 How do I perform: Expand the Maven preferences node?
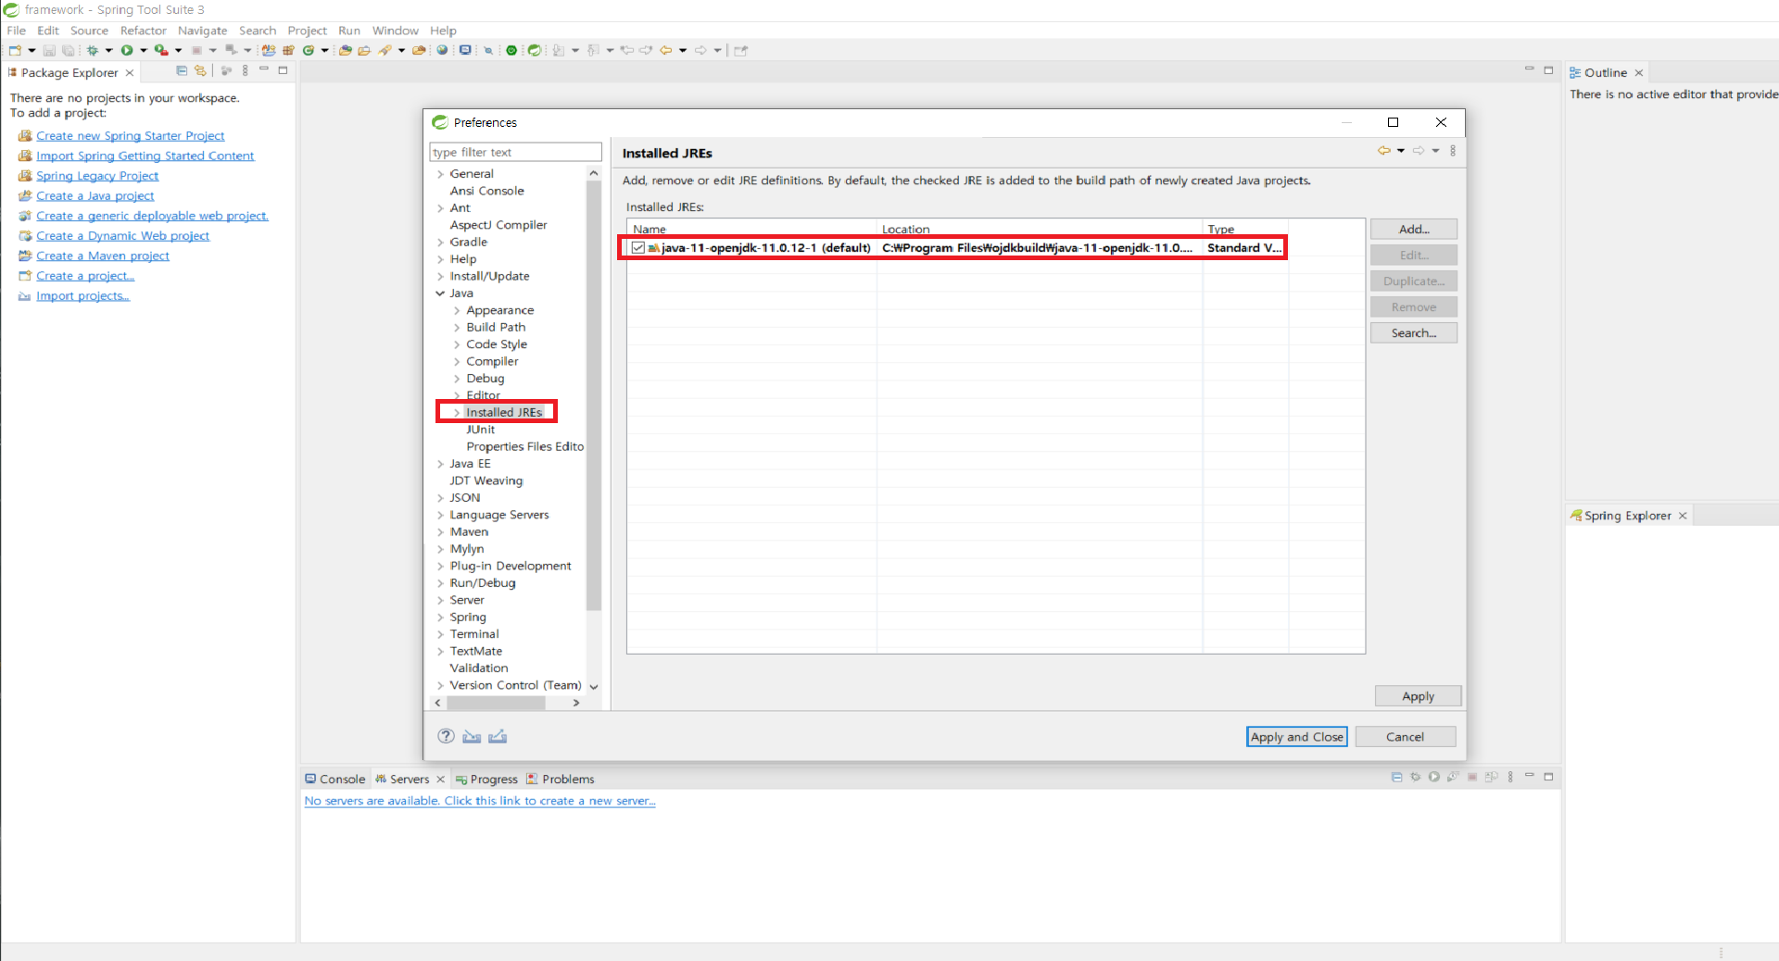(440, 532)
